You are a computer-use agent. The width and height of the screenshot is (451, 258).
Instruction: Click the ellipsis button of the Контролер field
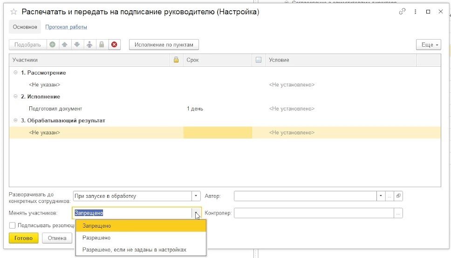tap(398, 213)
